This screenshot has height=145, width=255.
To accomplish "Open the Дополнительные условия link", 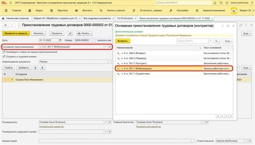I will coord(129,32).
